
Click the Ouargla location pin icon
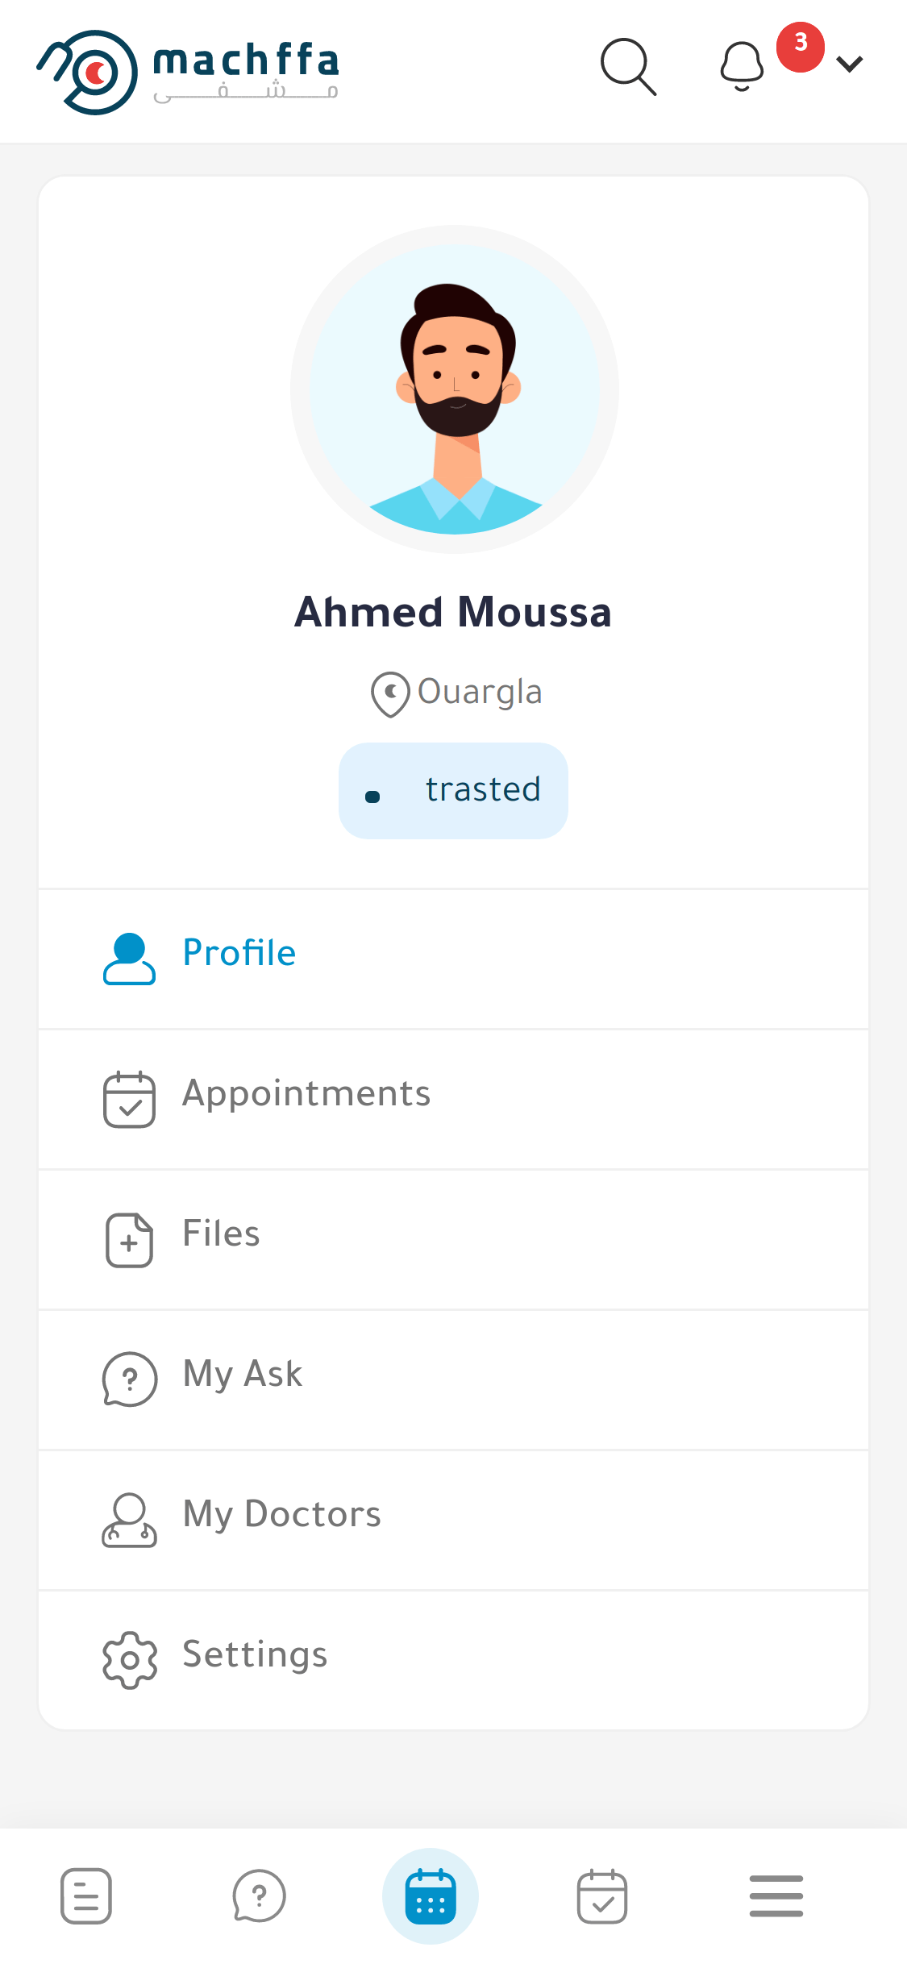pyautogui.click(x=390, y=693)
